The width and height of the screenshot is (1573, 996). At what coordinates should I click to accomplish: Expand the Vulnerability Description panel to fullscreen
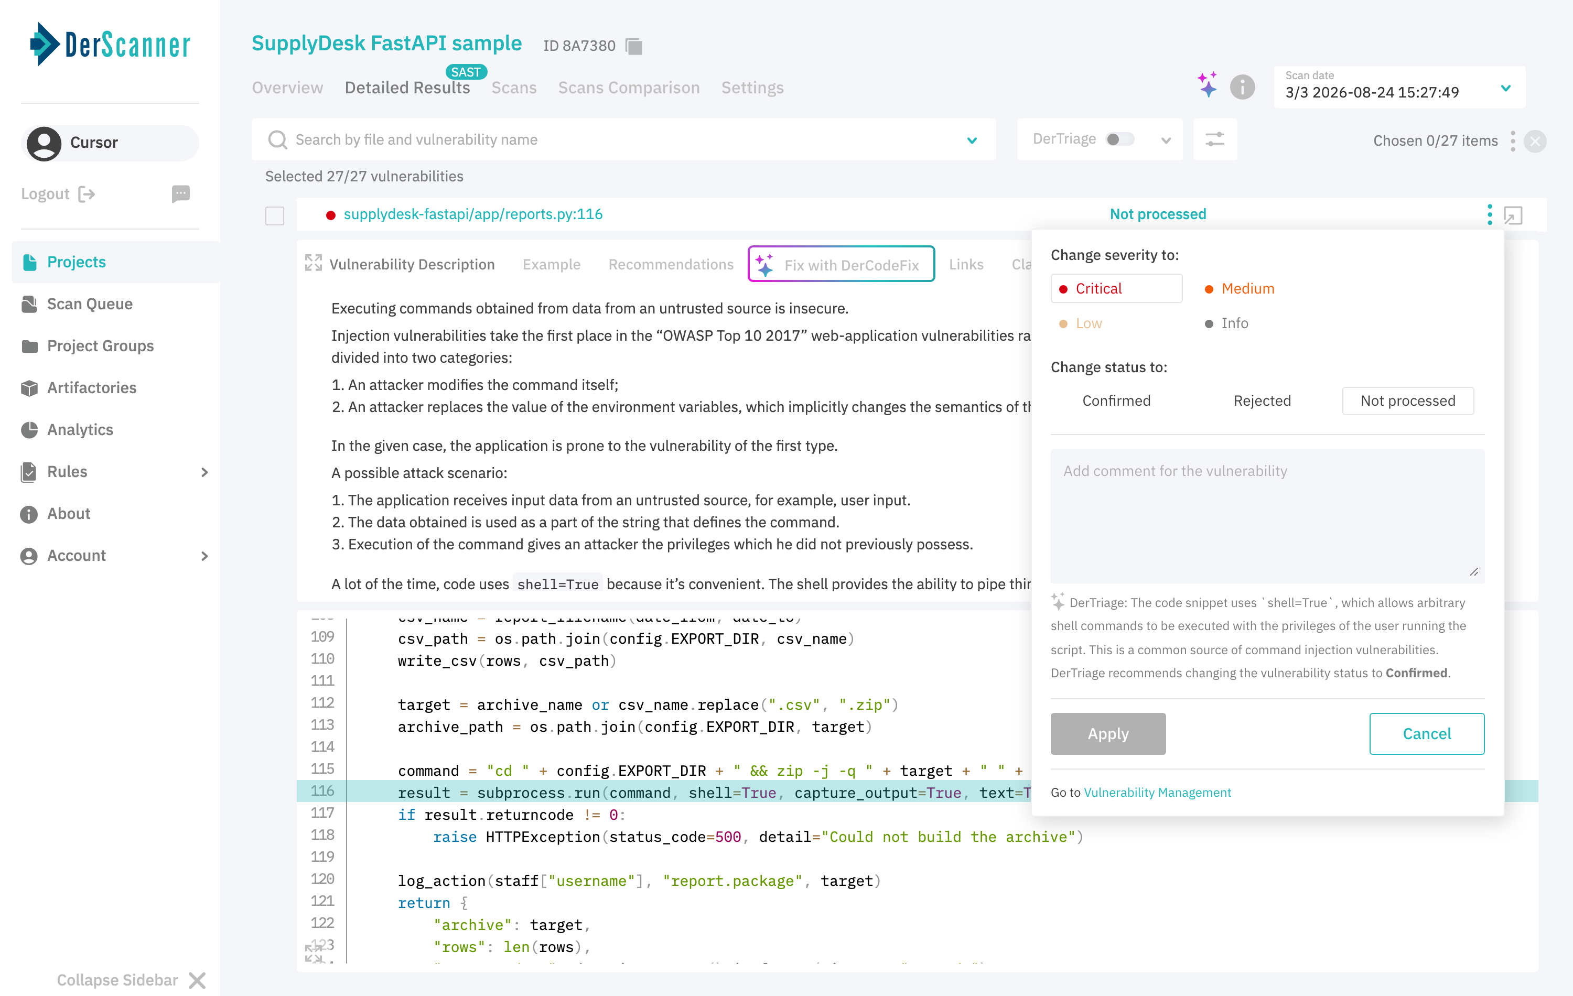[x=314, y=263]
